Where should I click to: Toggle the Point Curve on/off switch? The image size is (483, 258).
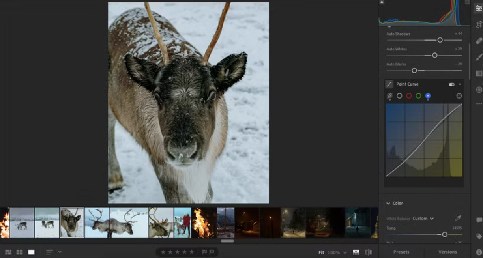[x=451, y=84]
